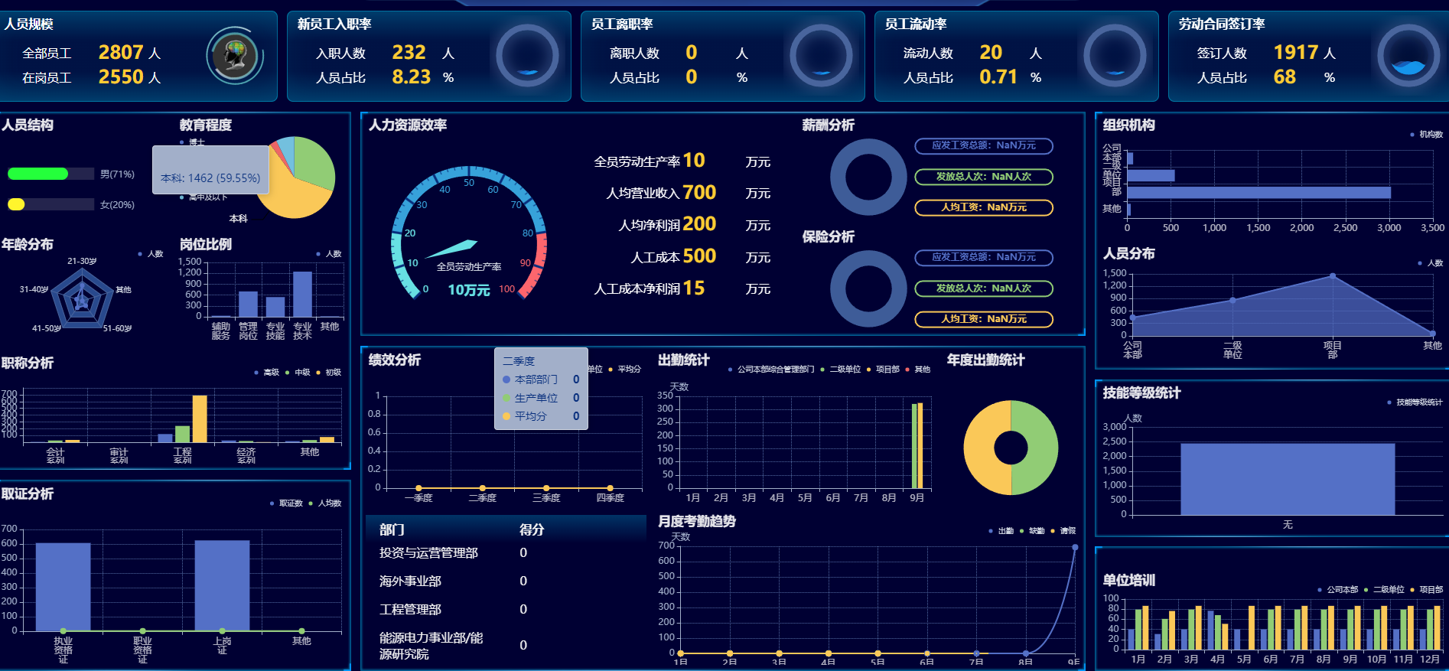Click the liquid gauge in 员工流动率 card
The image size is (1449, 671).
1115,56
